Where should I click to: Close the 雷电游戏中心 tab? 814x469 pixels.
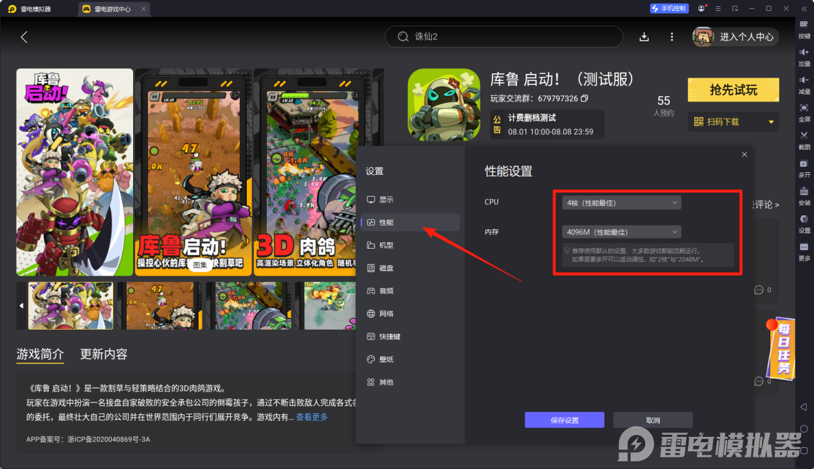tap(143, 9)
